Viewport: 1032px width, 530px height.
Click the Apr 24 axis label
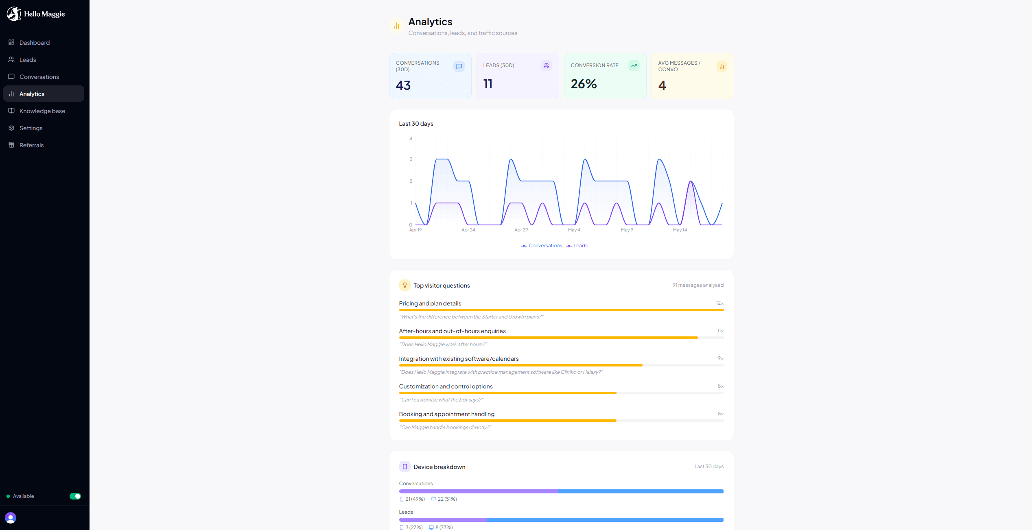tap(468, 230)
